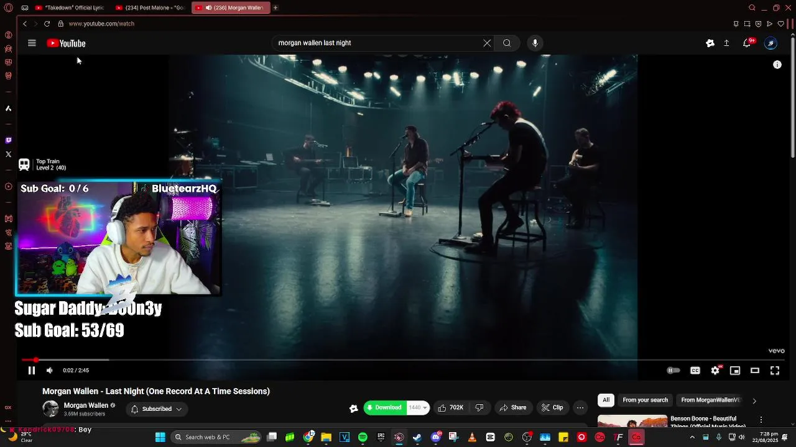Clear the YouTube search query
The image size is (796, 447).
pyautogui.click(x=487, y=43)
